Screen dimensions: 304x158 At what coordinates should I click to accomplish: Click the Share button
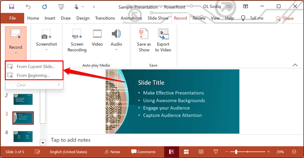click(x=284, y=18)
